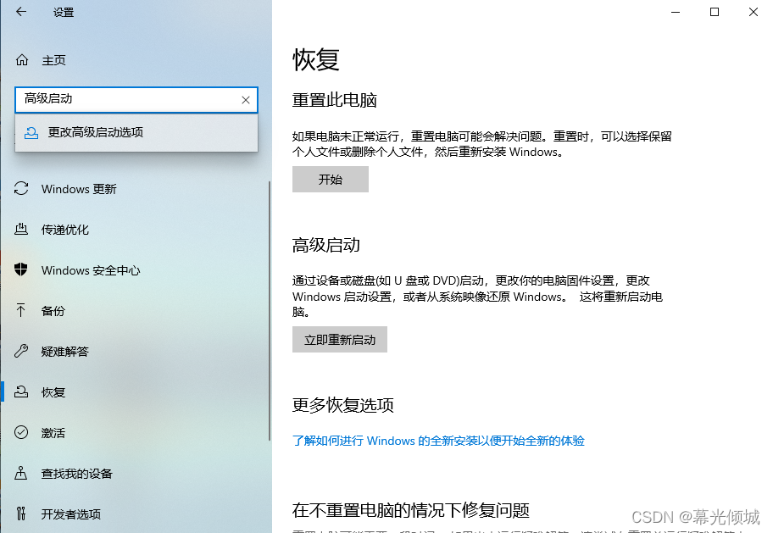The width and height of the screenshot is (773, 533).
Task: Open the Windows 全新安装 learn more link
Action: 438,441
